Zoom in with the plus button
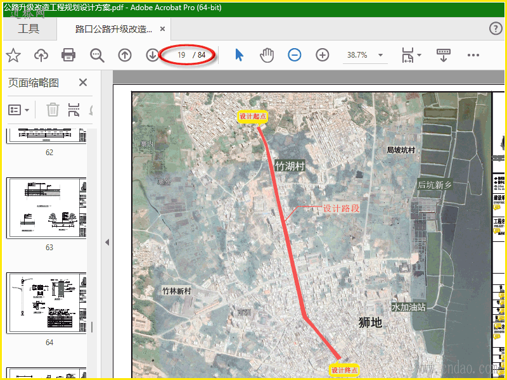The width and height of the screenshot is (507, 380). coord(323,55)
